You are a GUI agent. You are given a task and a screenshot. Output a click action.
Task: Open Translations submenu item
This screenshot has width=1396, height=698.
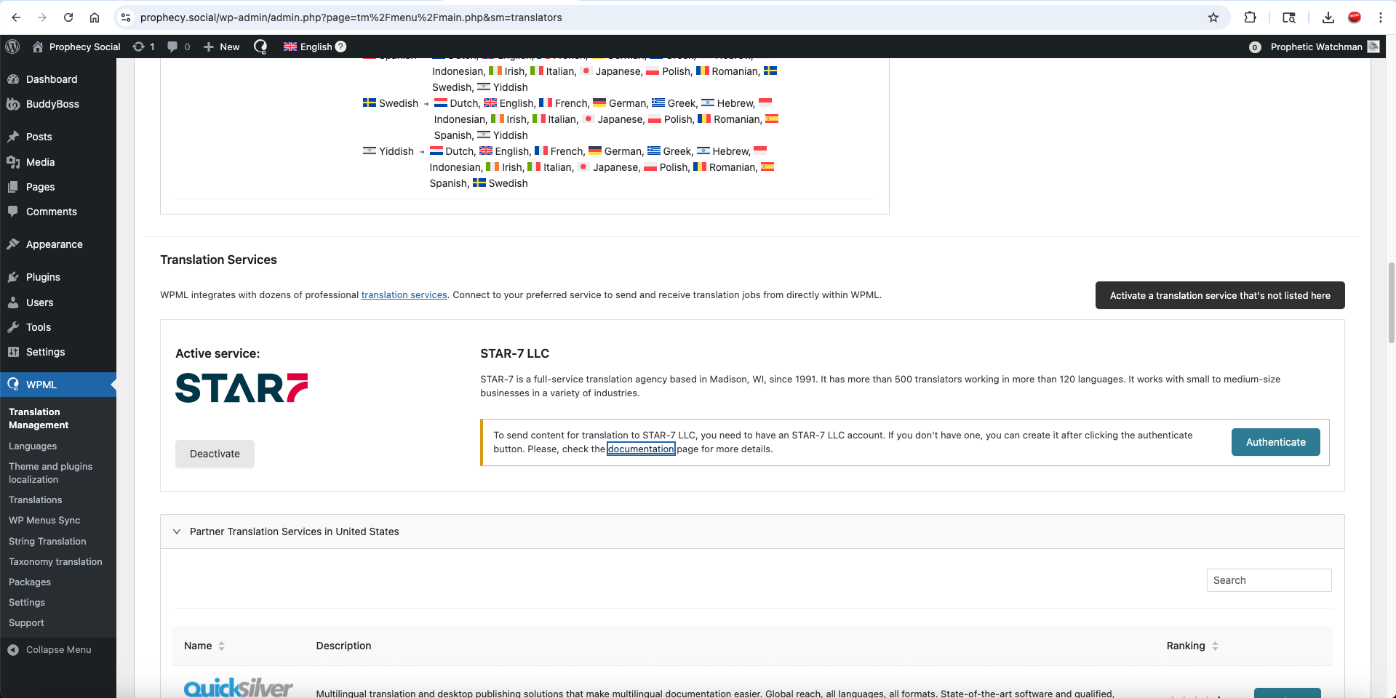click(36, 500)
